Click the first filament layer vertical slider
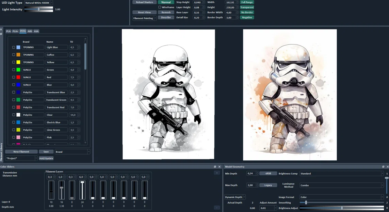The height and width of the screenshot is (212, 389). tap(51, 190)
